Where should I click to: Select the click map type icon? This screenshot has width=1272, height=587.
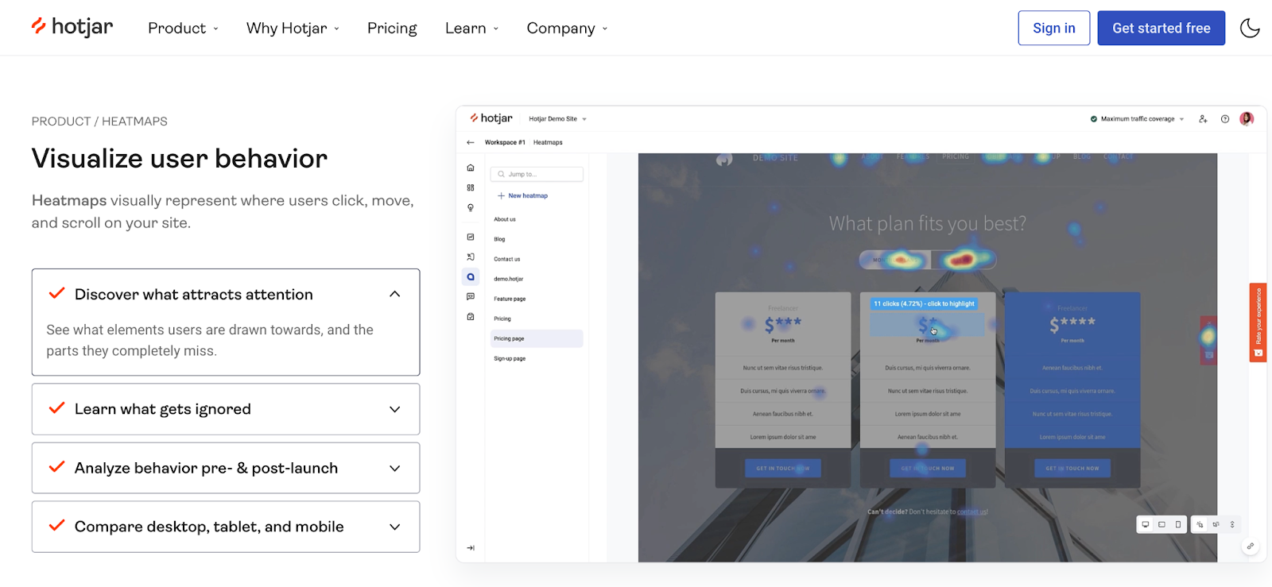[1200, 524]
